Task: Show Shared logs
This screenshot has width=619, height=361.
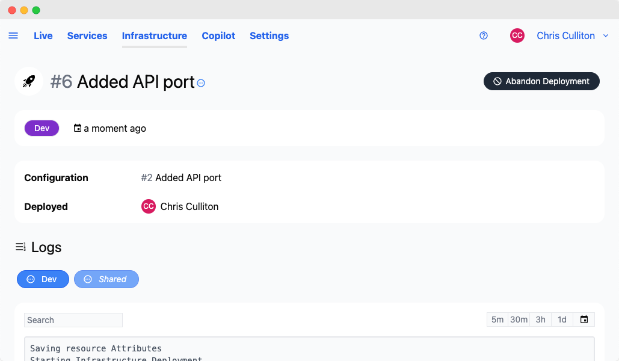Action: click(106, 279)
